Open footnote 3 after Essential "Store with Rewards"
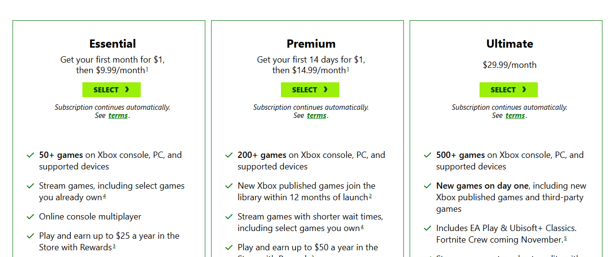 coord(114,246)
